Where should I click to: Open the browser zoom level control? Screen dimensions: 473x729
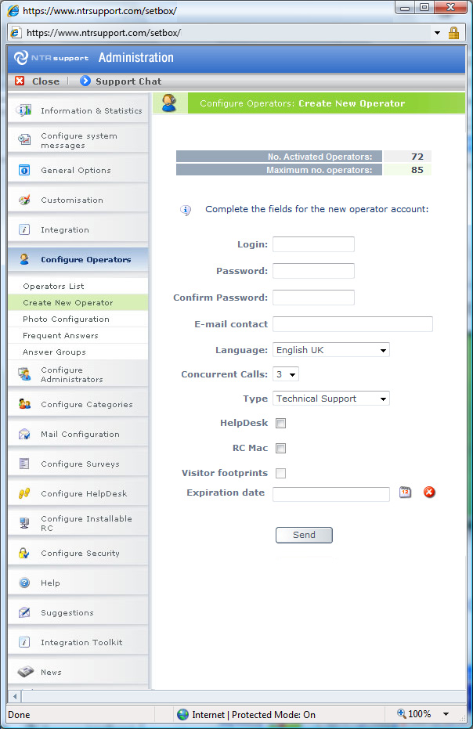423,714
